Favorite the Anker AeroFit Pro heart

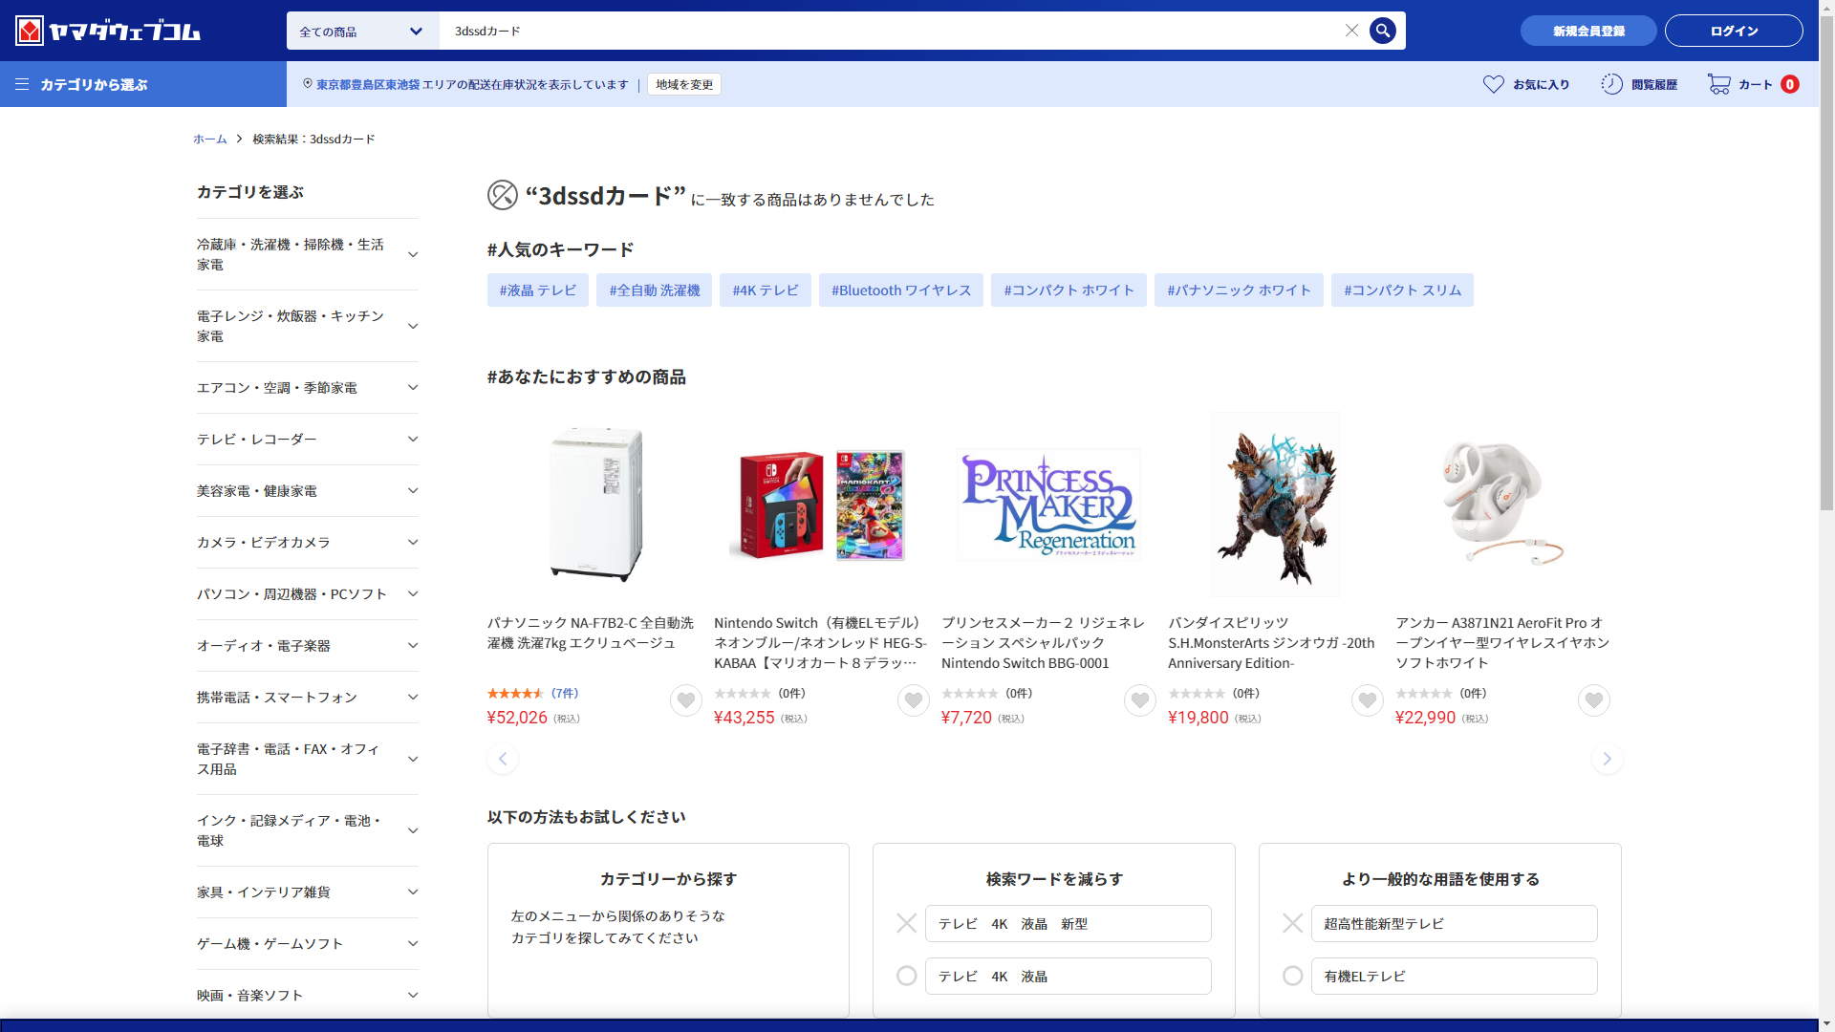tap(1593, 701)
